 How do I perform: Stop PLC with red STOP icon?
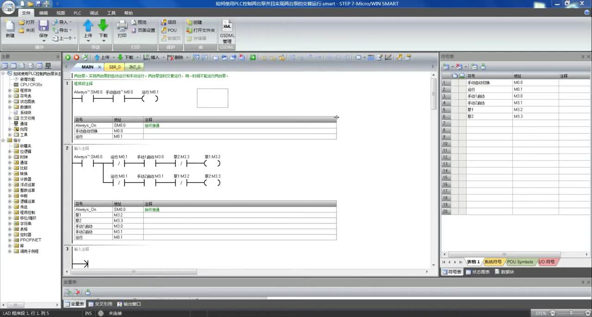tap(76, 57)
